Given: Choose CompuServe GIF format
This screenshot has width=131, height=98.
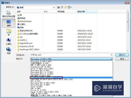Looking at the screenshot, I should pyautogui.click(x=72, y=67).
